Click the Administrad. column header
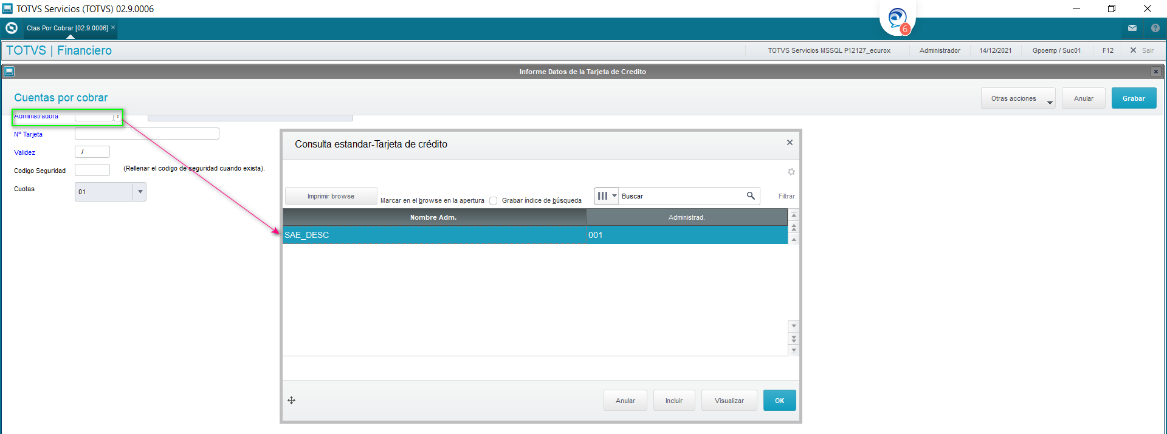 [x=687, y=217]
